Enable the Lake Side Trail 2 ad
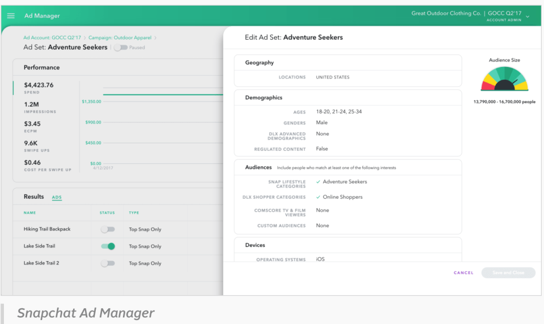Image resolution: width=544 pixels, height=324 pixels. point(108,263)
